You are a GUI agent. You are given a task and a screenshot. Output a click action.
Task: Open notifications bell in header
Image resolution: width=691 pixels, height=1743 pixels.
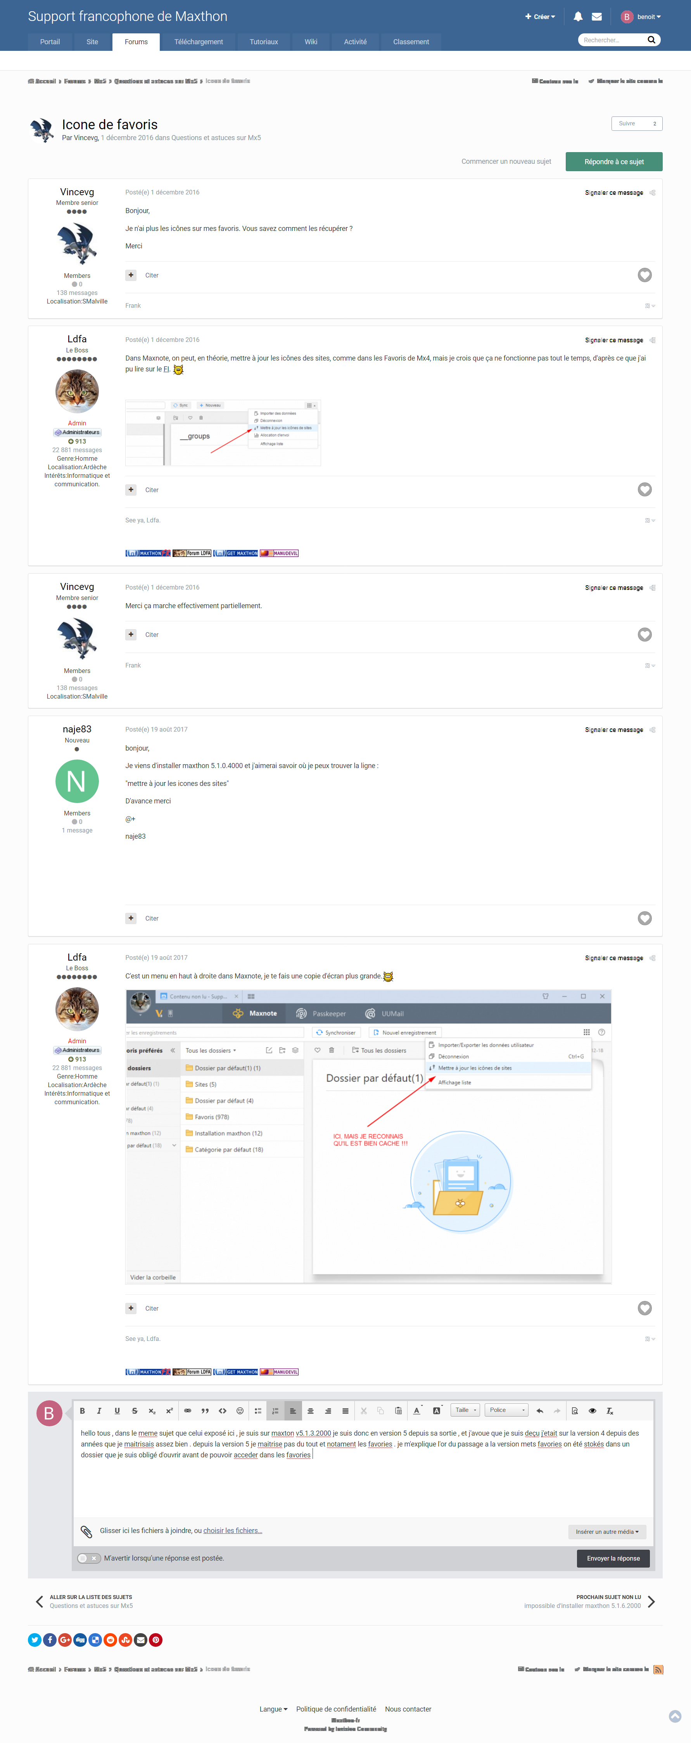tap(578, 17)
